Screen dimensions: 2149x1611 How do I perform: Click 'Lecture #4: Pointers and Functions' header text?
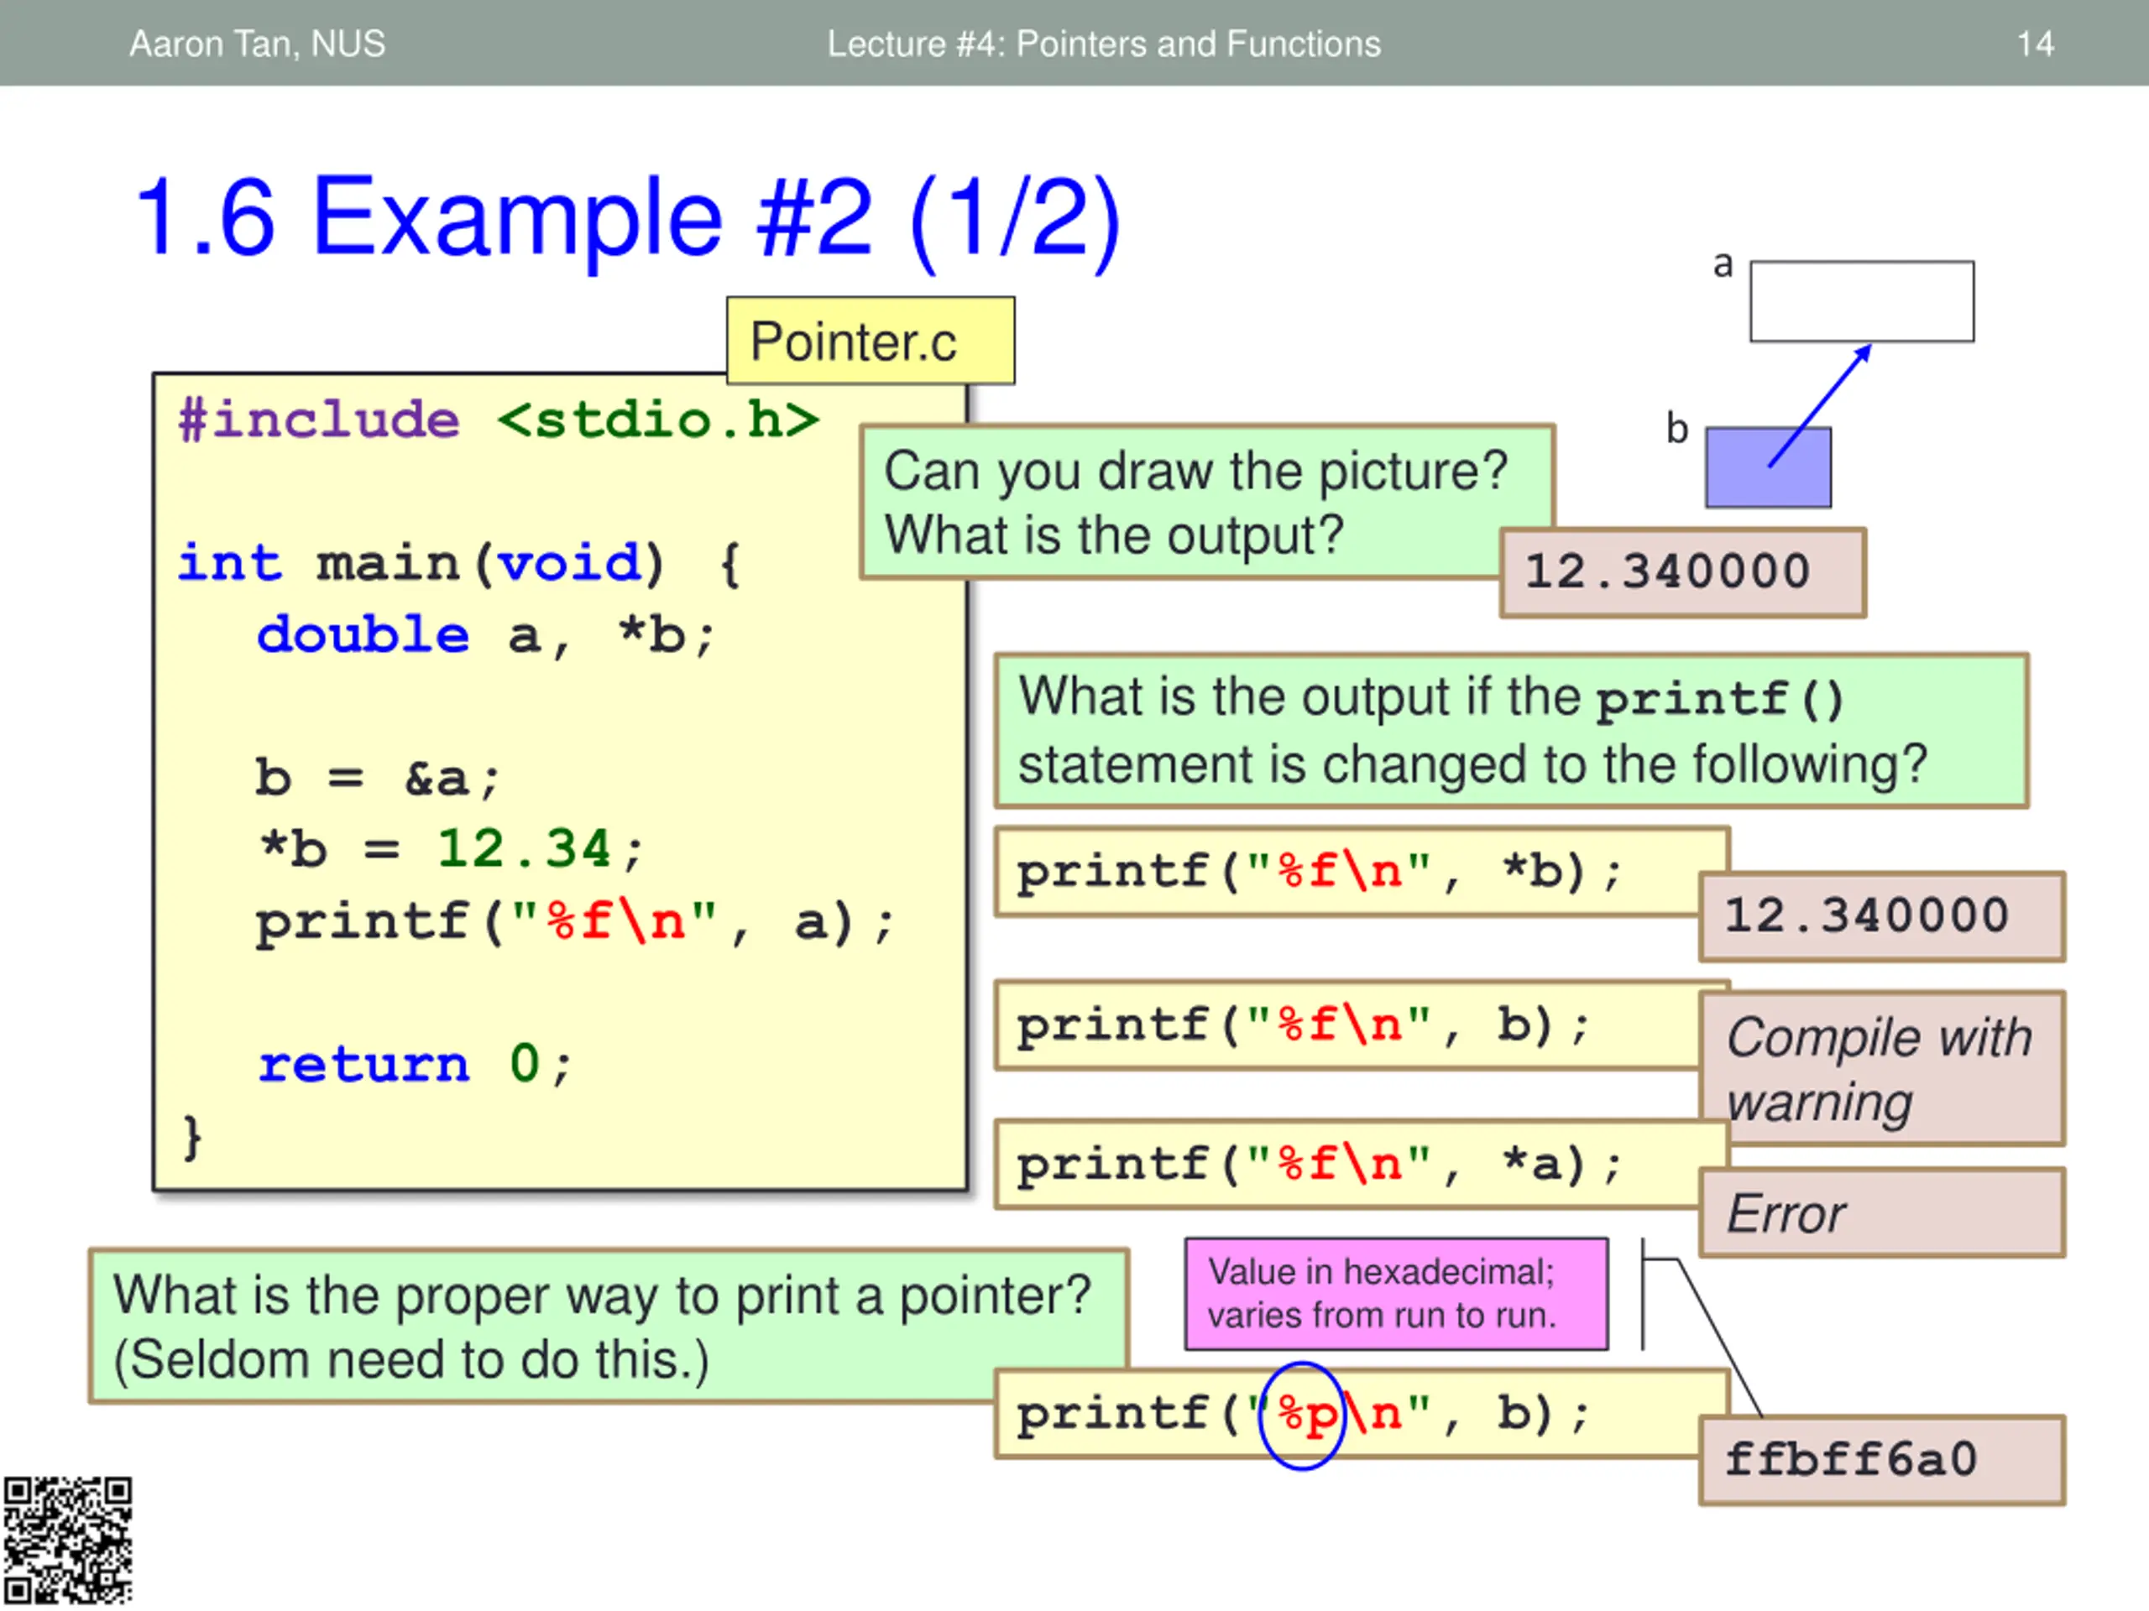(x=1104, y=44)
